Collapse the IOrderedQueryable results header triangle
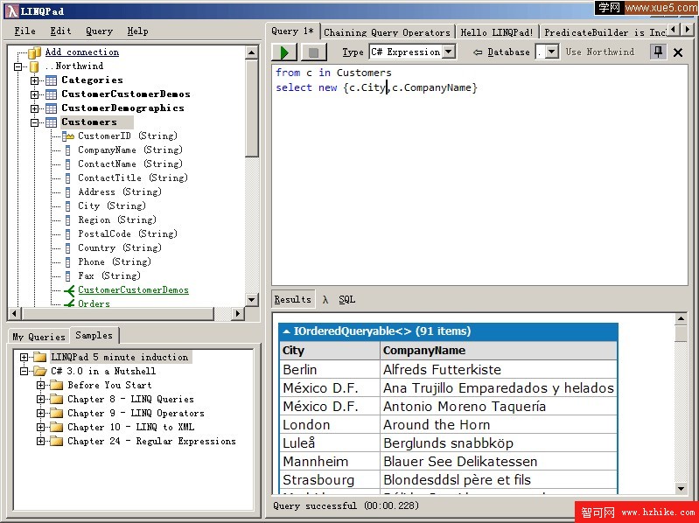699x523 pixels. (x=286, y=331)
